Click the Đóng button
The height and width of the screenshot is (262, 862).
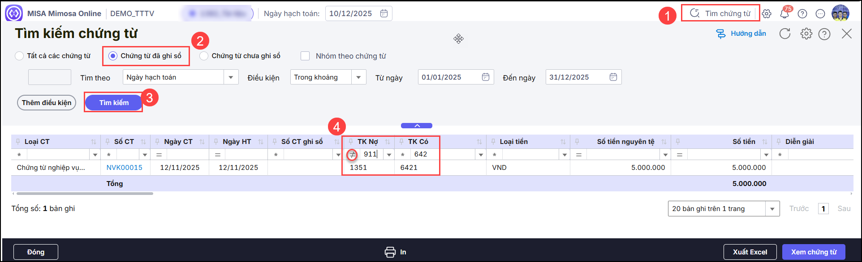click(x=36, y=252)
